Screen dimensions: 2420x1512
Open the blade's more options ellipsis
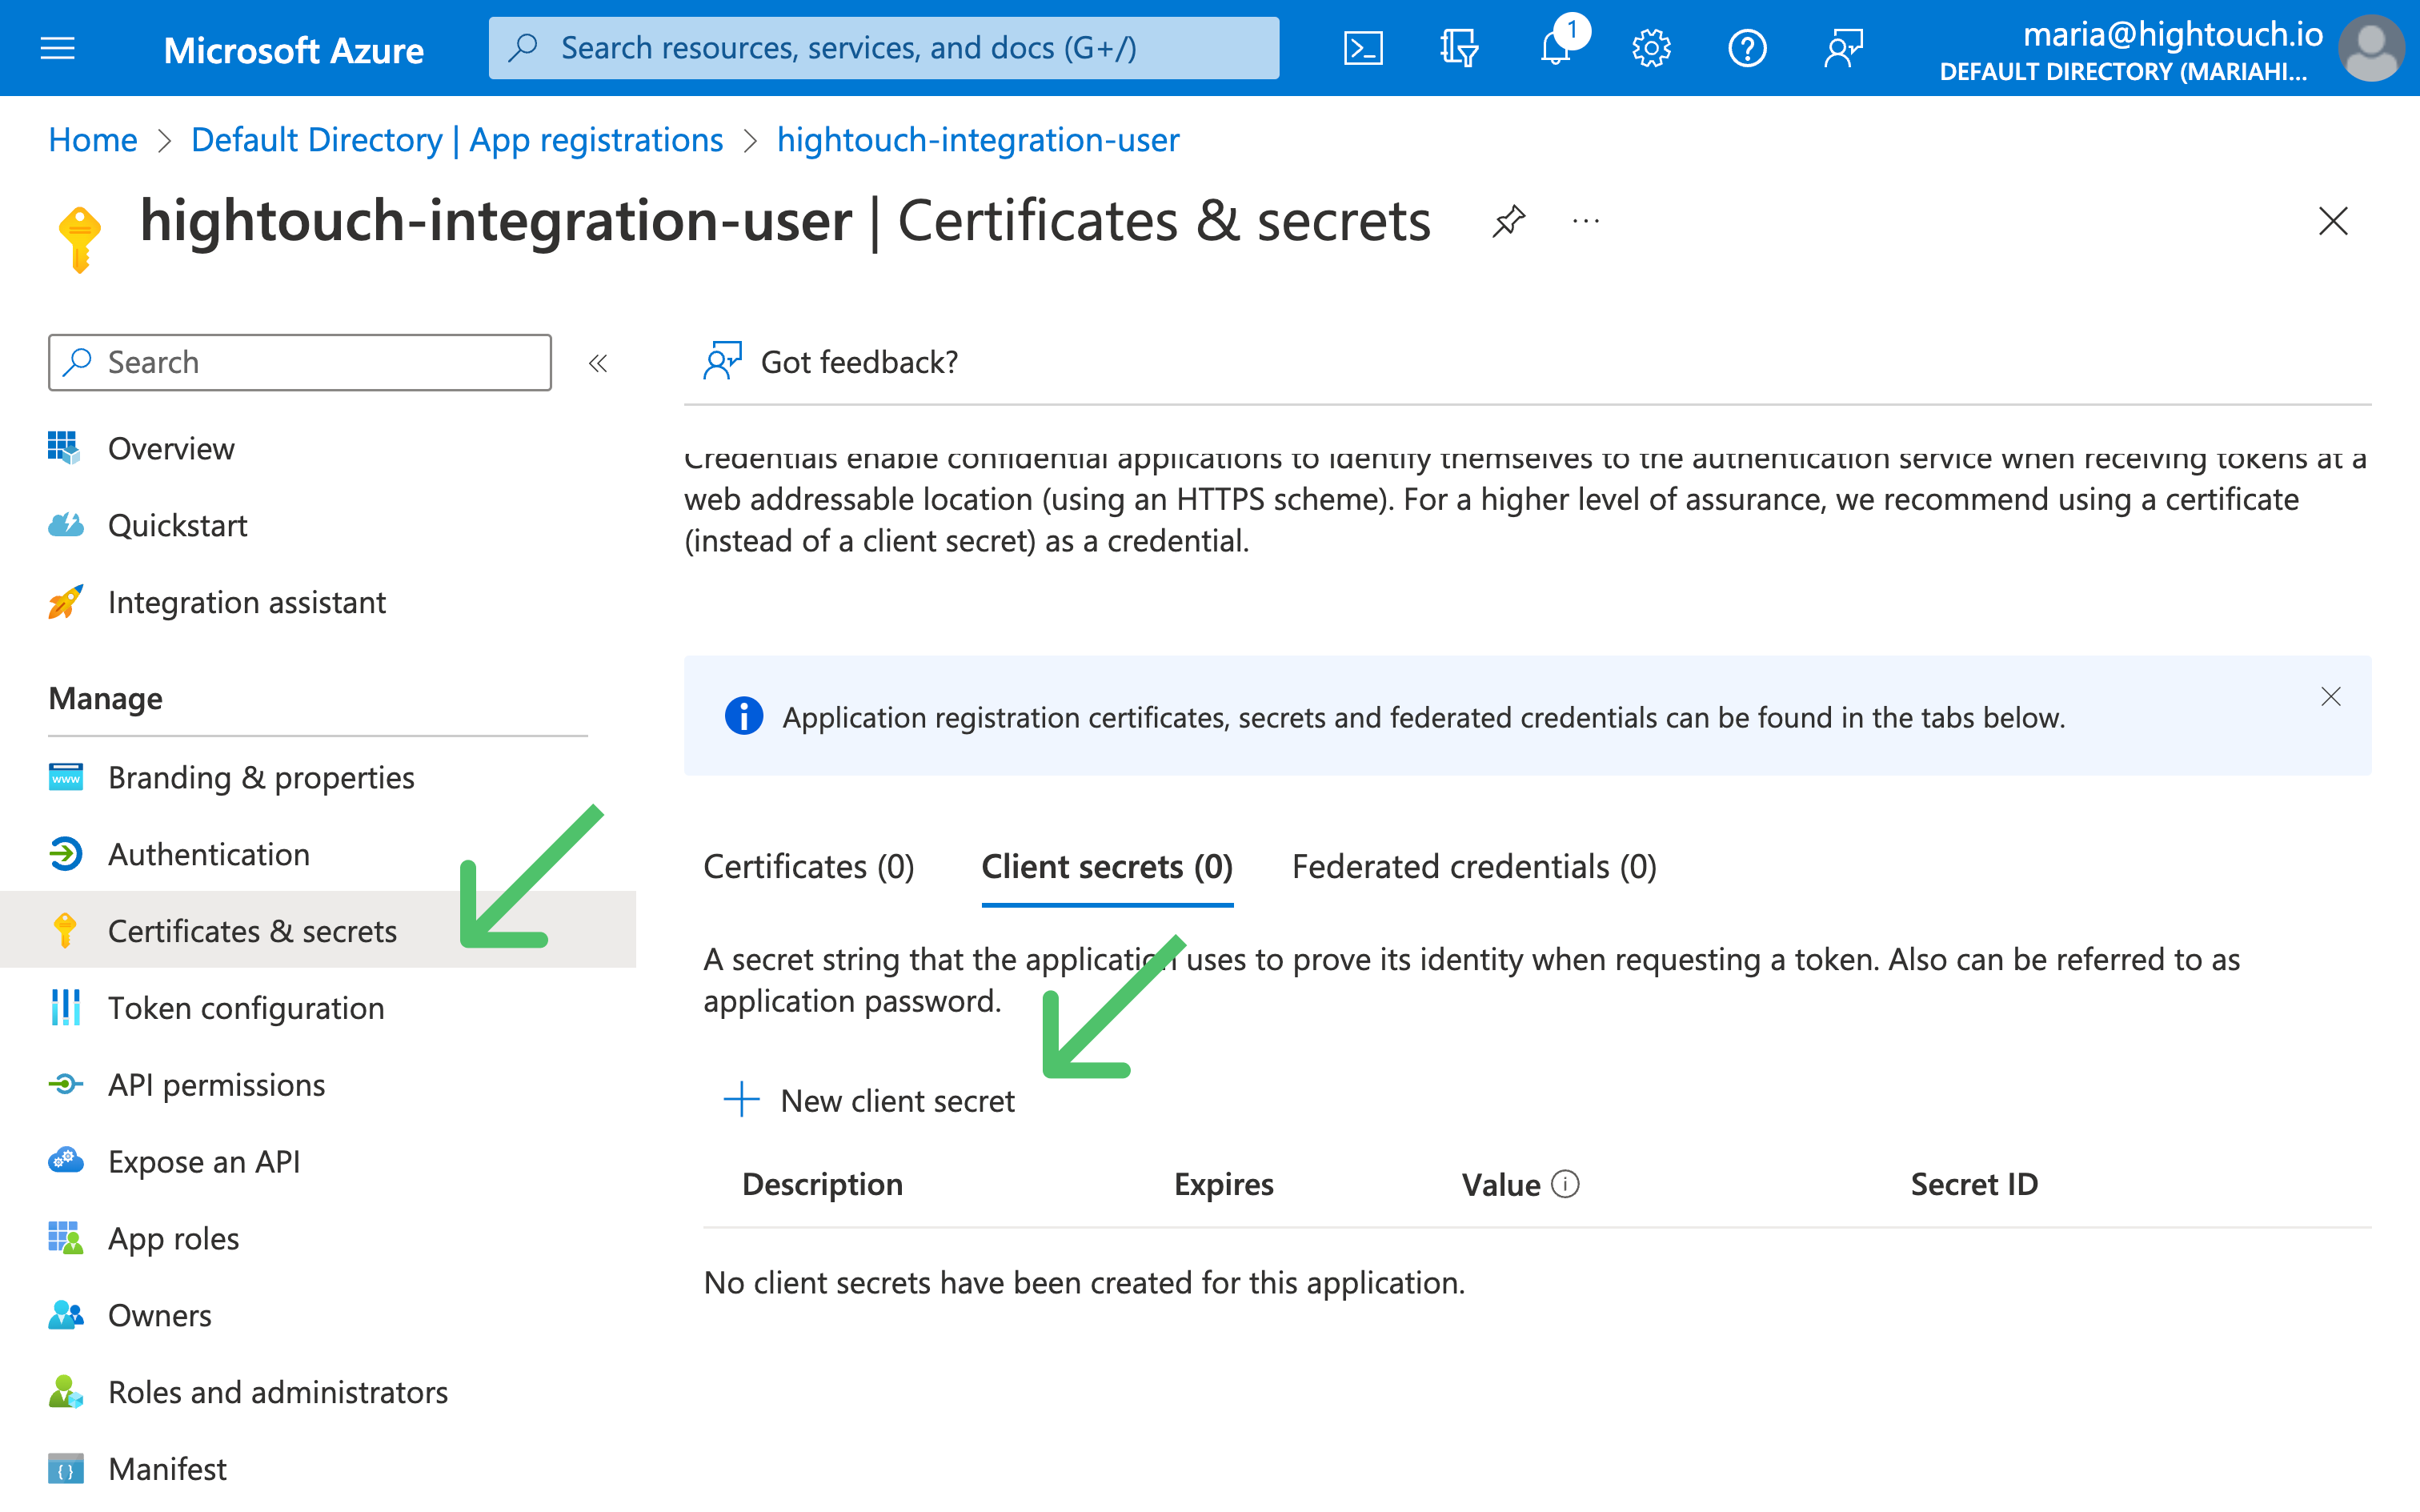[1586, 221]
